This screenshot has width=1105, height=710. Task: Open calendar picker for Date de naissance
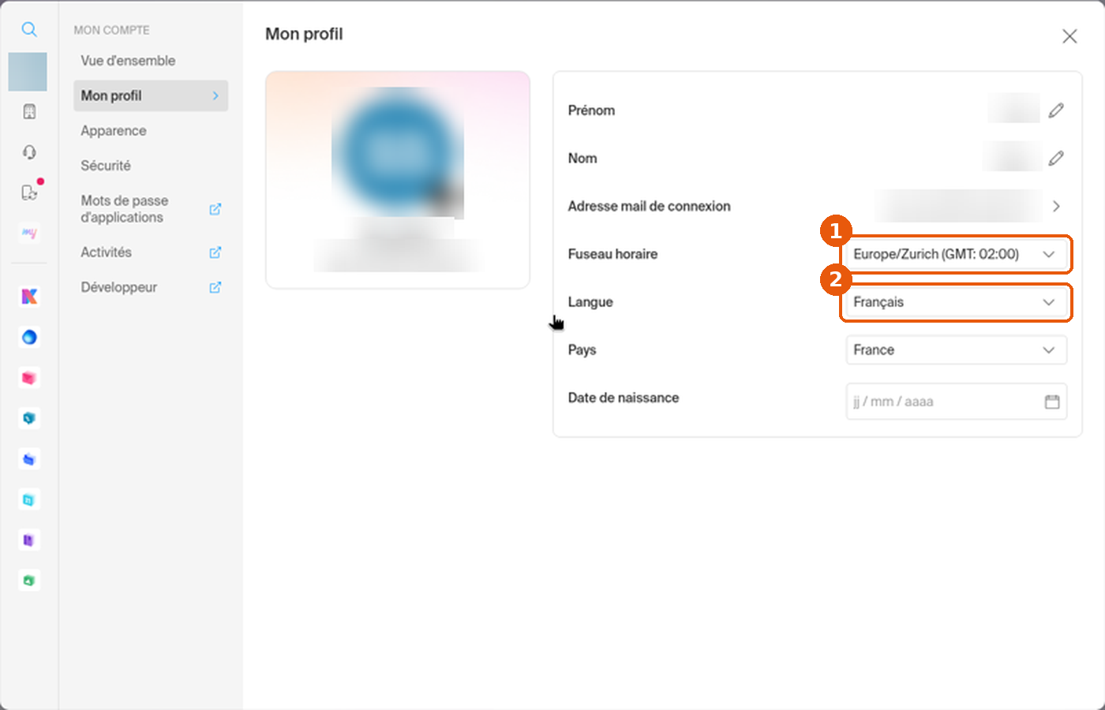tap(1052, 402)
